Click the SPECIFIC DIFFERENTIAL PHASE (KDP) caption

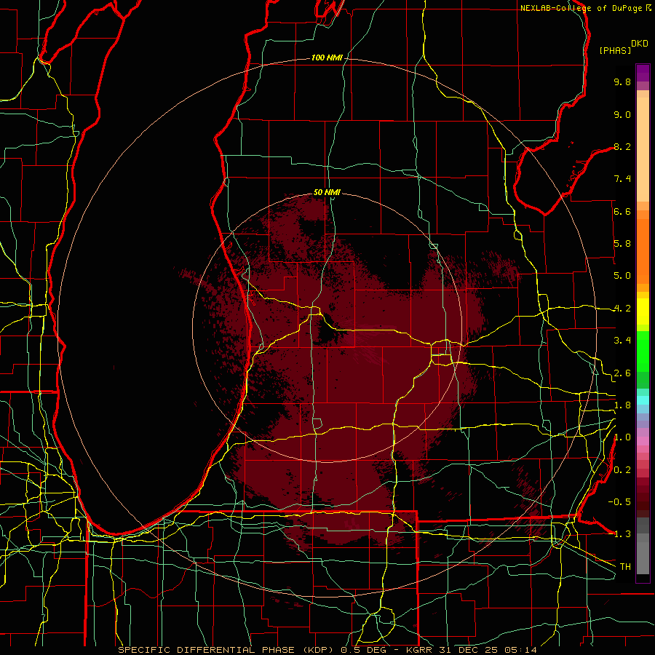[227, 650]
